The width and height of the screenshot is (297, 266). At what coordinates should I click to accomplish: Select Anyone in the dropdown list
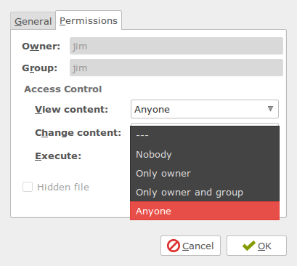[x=205, y=211]
